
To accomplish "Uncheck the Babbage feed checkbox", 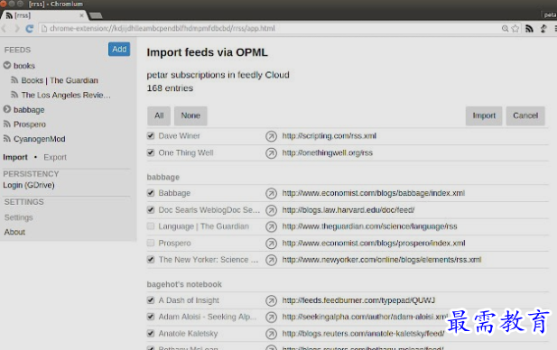I will tap(151, 193).
